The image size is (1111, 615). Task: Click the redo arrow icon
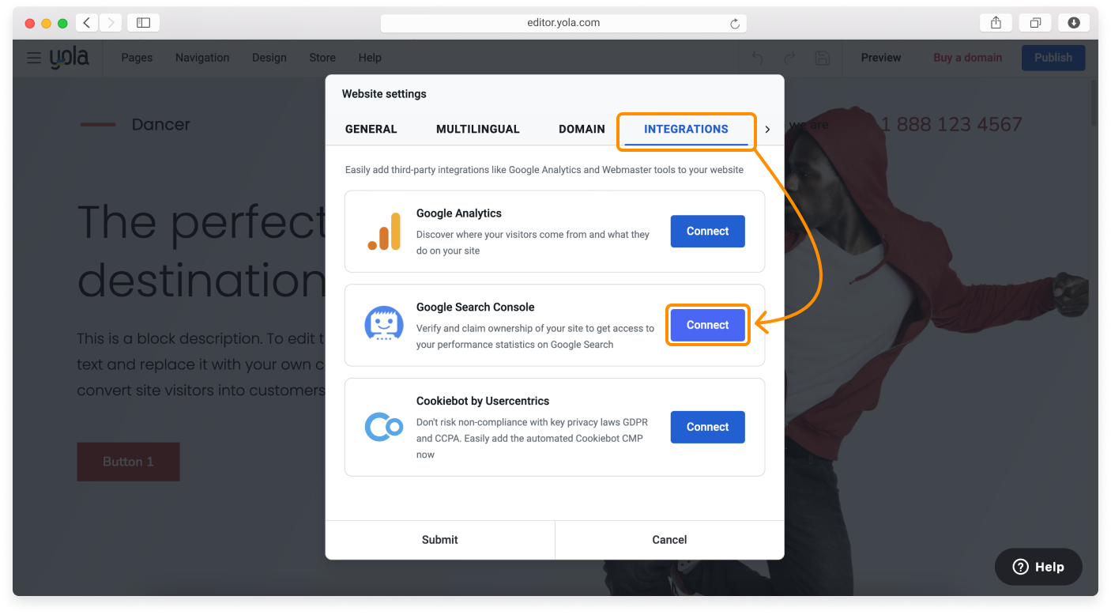pos(789,58)
